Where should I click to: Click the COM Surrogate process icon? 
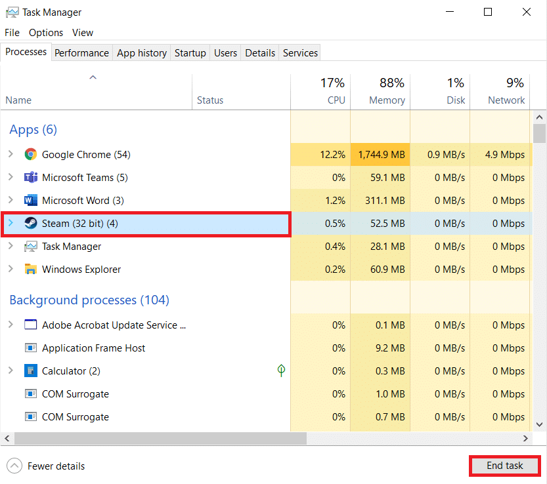click(30, 393)
